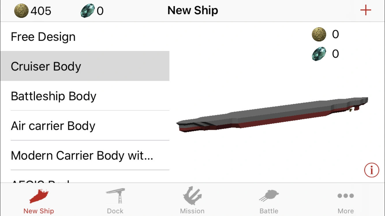Select the partially visible AEGIS Body item

point(85,177)
